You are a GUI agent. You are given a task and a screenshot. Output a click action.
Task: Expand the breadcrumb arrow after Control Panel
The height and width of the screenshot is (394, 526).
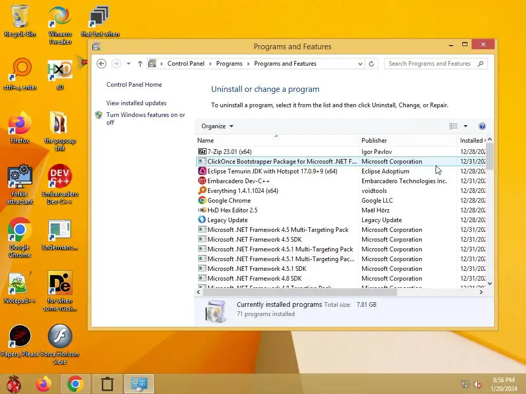(x=210, y=64)
